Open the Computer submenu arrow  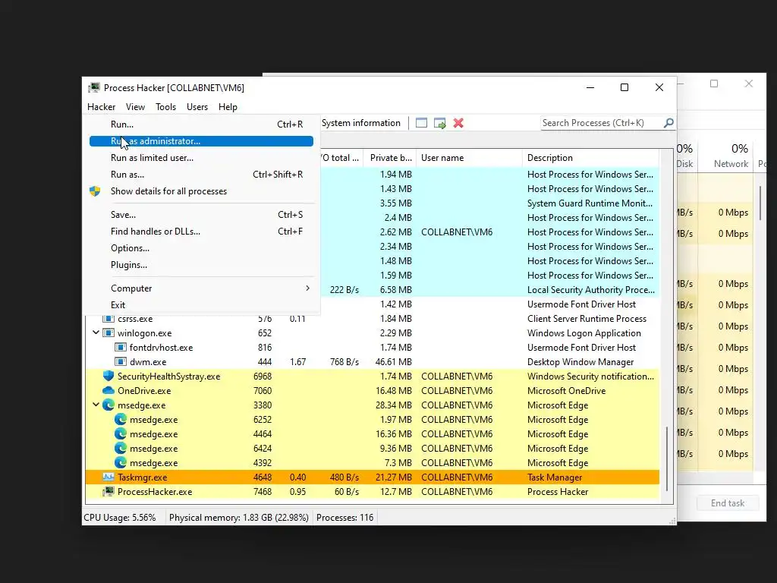tap(308, 288)
